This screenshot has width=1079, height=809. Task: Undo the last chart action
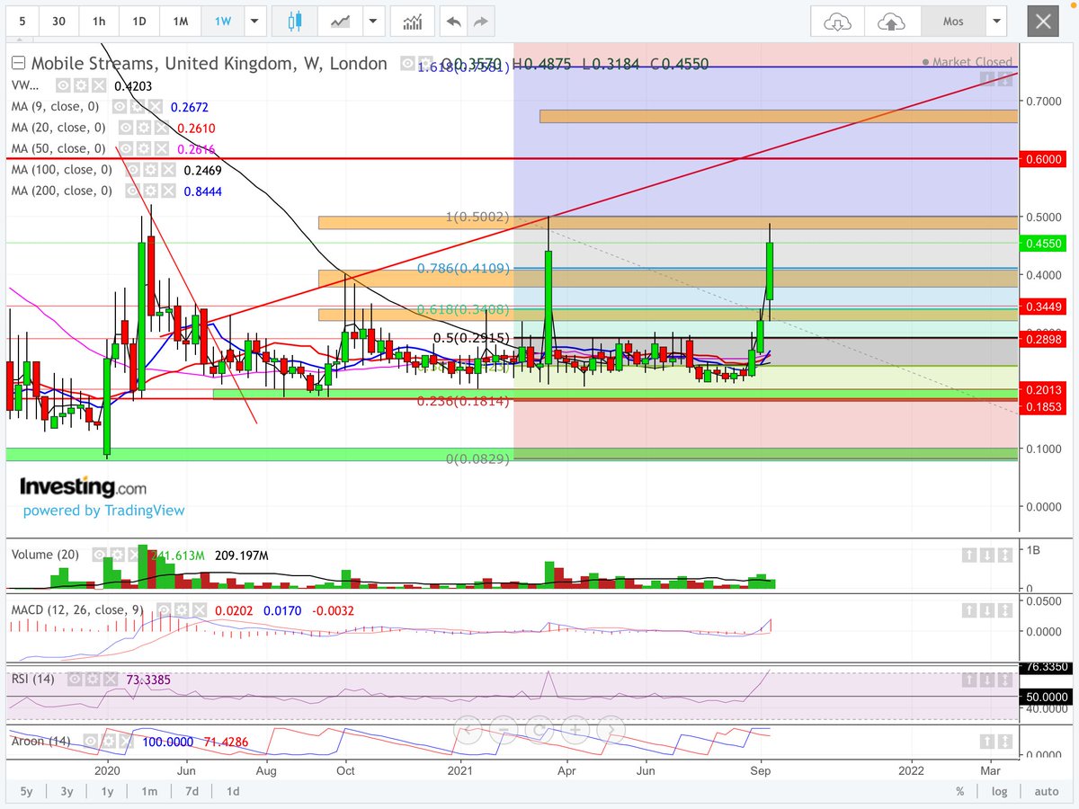pos(454,21)
